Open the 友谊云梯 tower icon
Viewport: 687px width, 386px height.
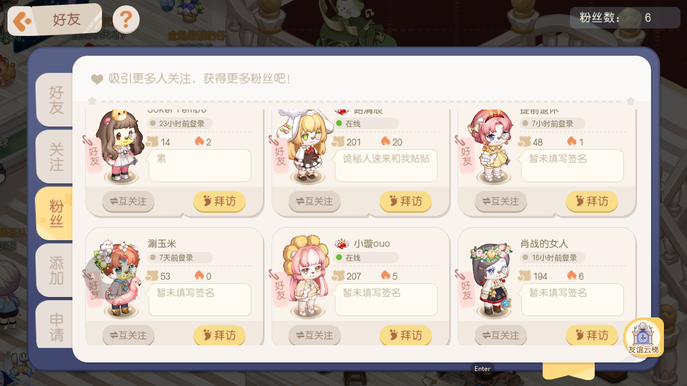[x=644, y=337]
